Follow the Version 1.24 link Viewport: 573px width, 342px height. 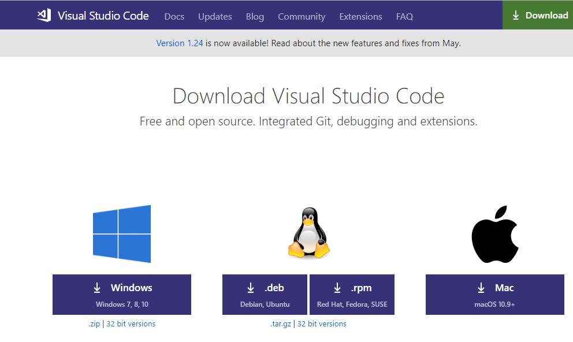(x=180, y=43)
